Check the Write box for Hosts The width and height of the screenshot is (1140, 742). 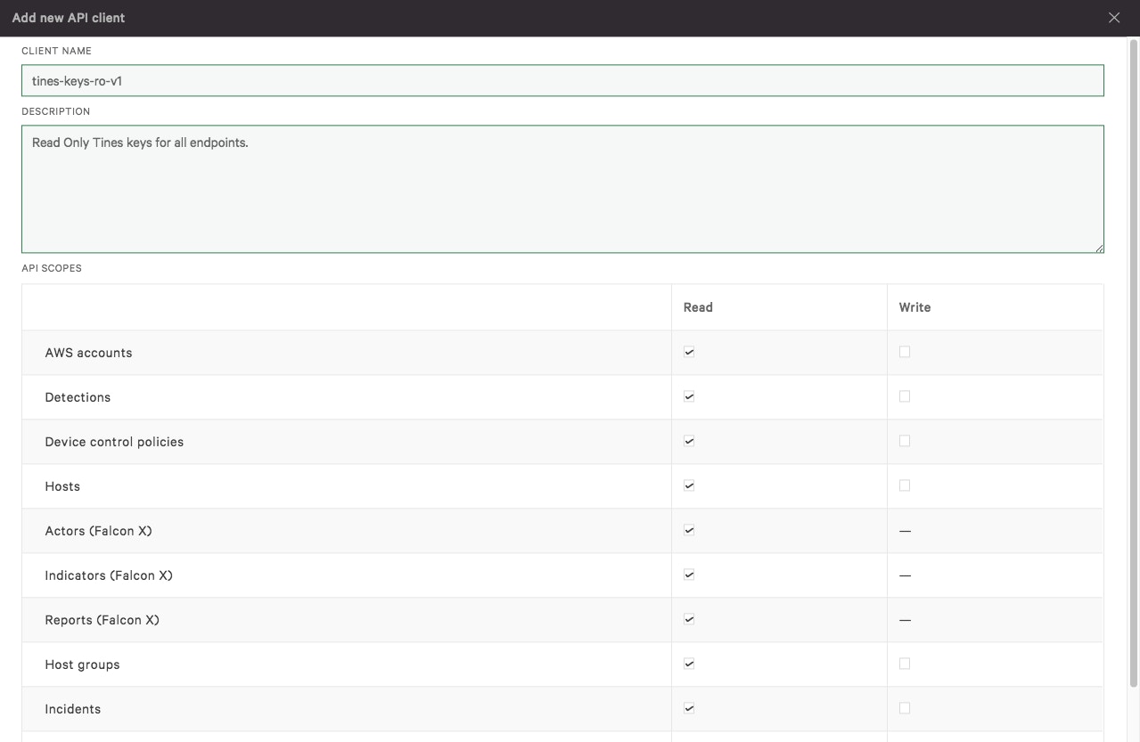905,485
